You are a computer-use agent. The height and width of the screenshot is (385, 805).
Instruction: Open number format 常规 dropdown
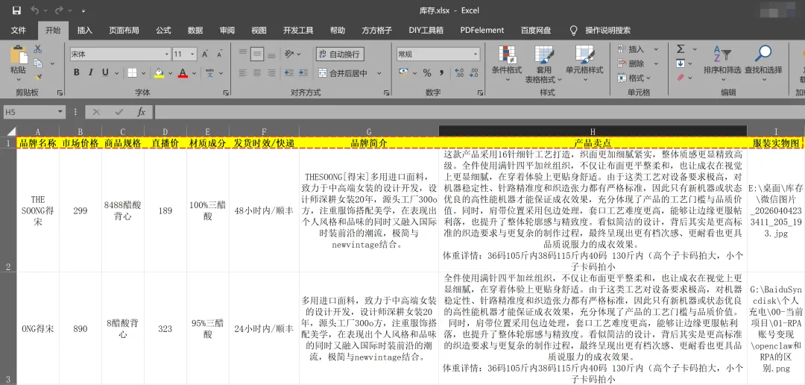pyautogui.click(x=476, y=54)
